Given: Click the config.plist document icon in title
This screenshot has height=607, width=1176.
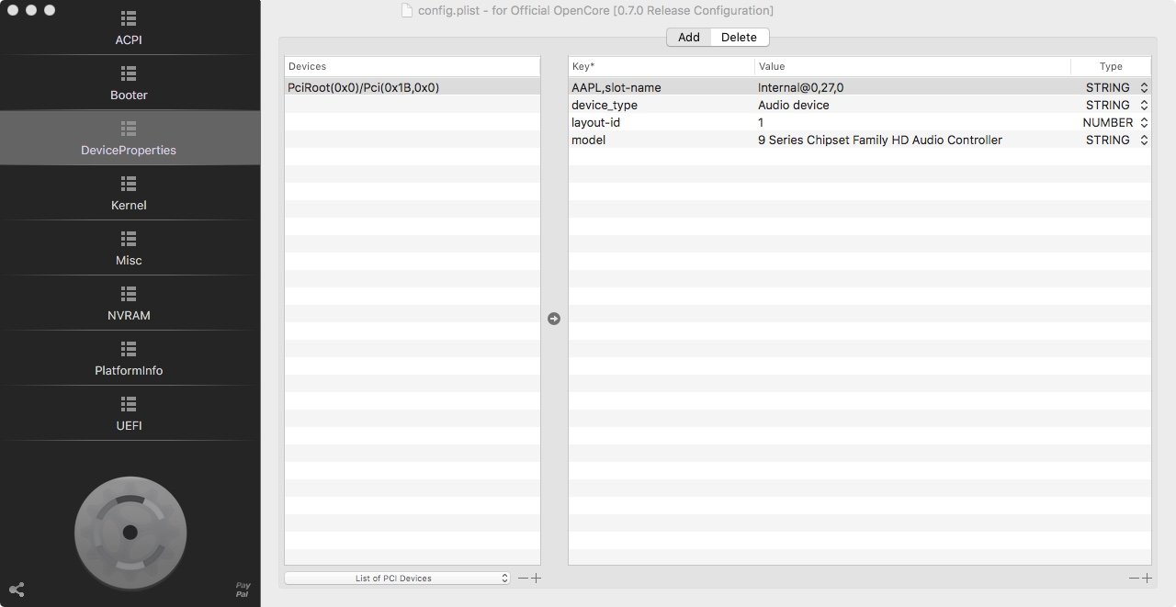Looking at the screenshot, I should 407,11.
